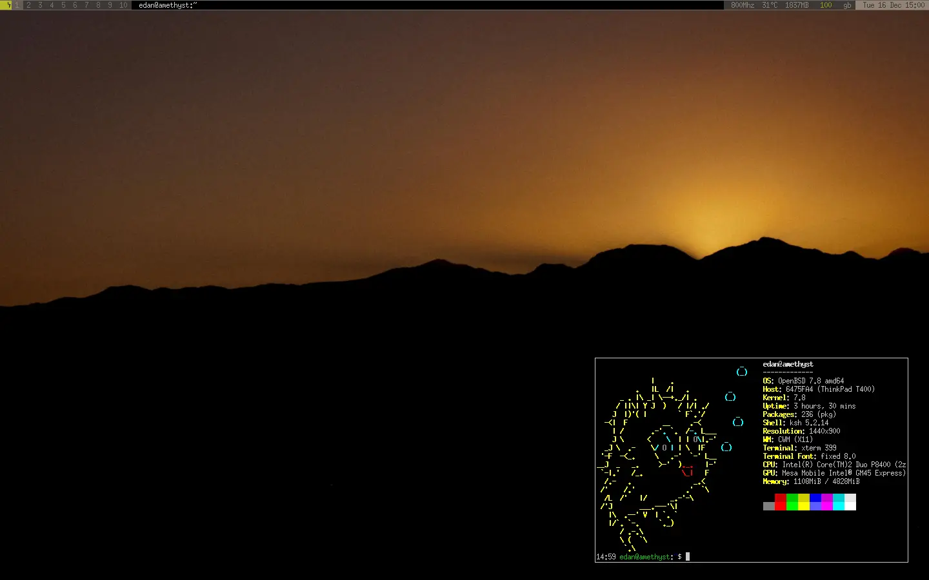Click the edan@amethyst window title in bar

(168, 5)
